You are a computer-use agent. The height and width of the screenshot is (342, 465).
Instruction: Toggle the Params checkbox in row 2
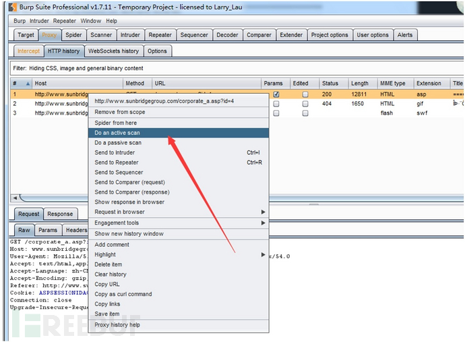[x=276, y=104]
